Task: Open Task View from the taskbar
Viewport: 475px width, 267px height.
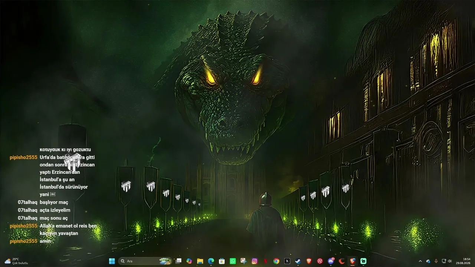Action: [178, 261]
